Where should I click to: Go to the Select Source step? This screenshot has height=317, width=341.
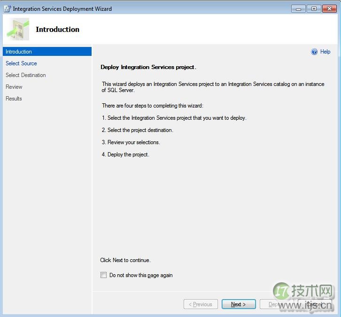click(x=21, y=63)
